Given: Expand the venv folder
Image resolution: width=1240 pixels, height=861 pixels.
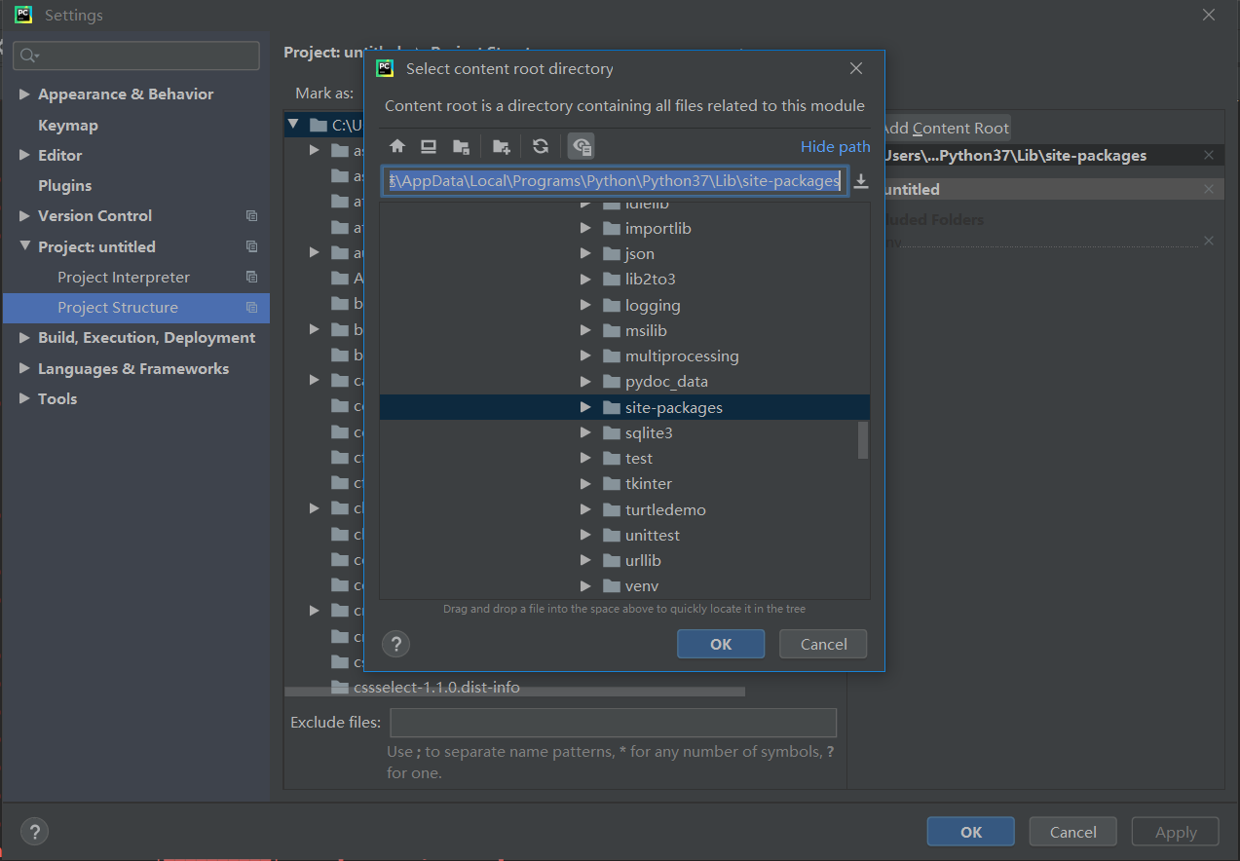Looking at the screenshot, I should pyautogui.click(x=585, y=586).
